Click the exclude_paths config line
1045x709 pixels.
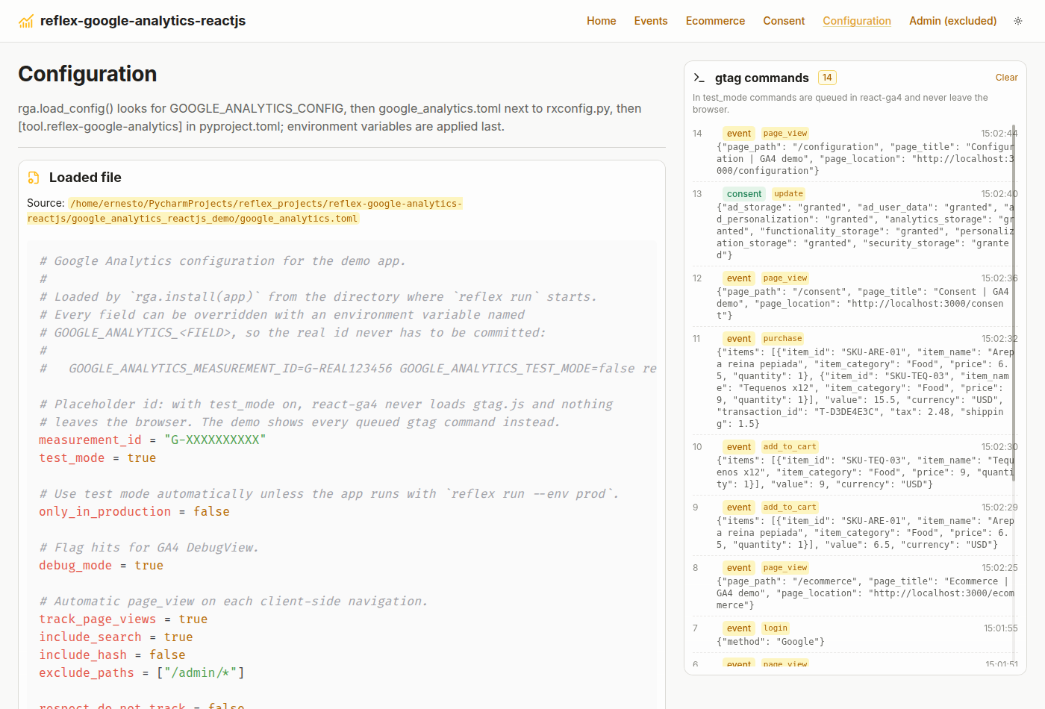(142, 673)
